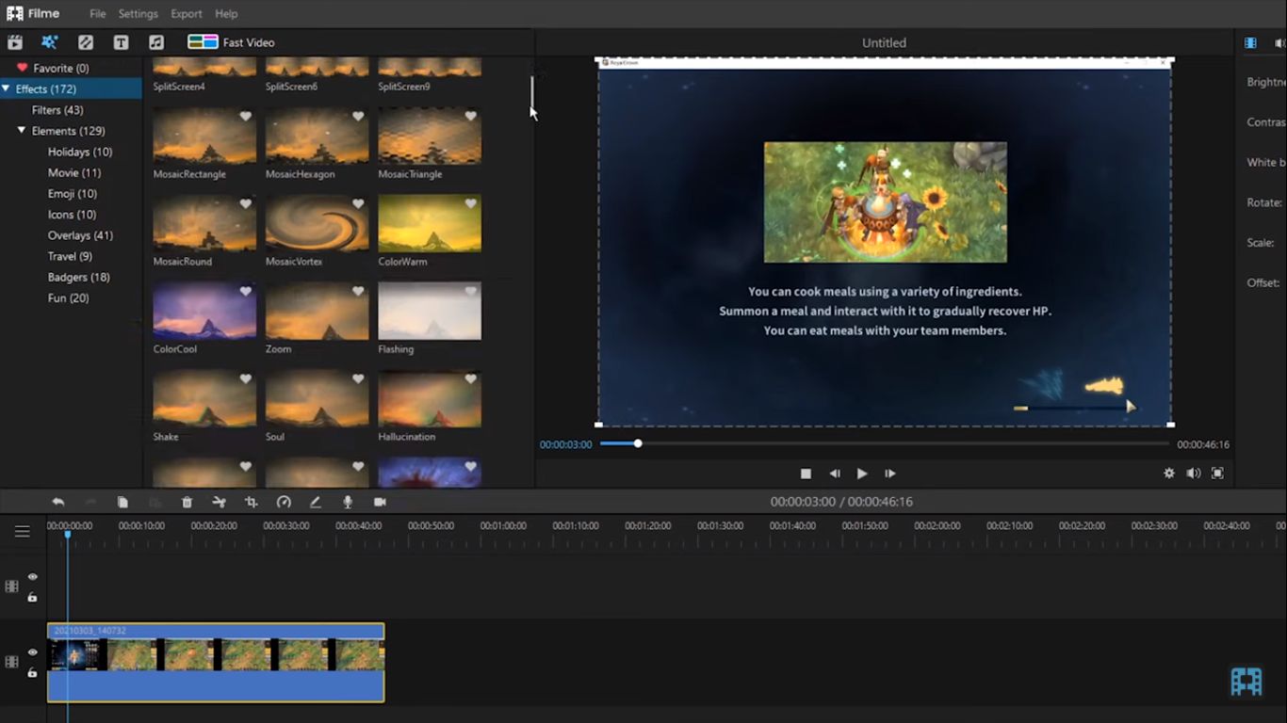Select the Zoom effect thumbnail
The width and height of the screenshot is (1287, 723).
[317, 311]
